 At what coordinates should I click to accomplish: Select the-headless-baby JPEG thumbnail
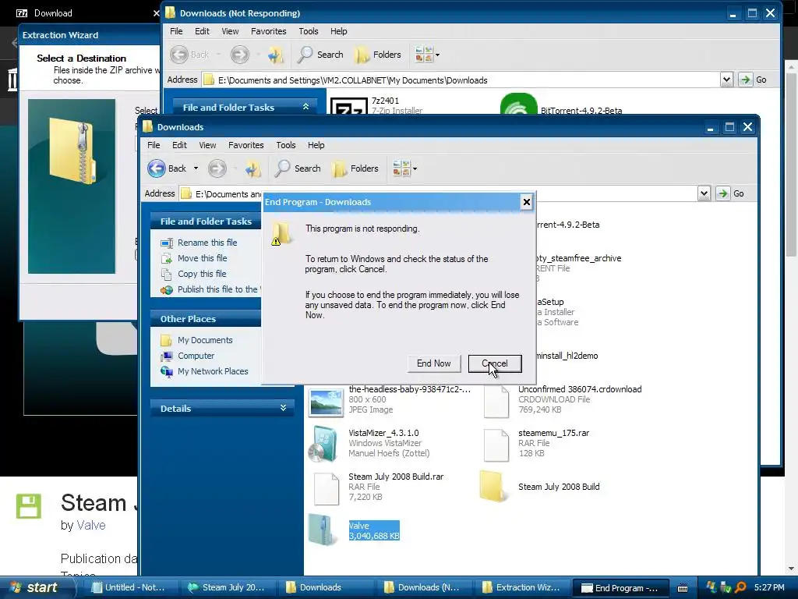(326, 402)
